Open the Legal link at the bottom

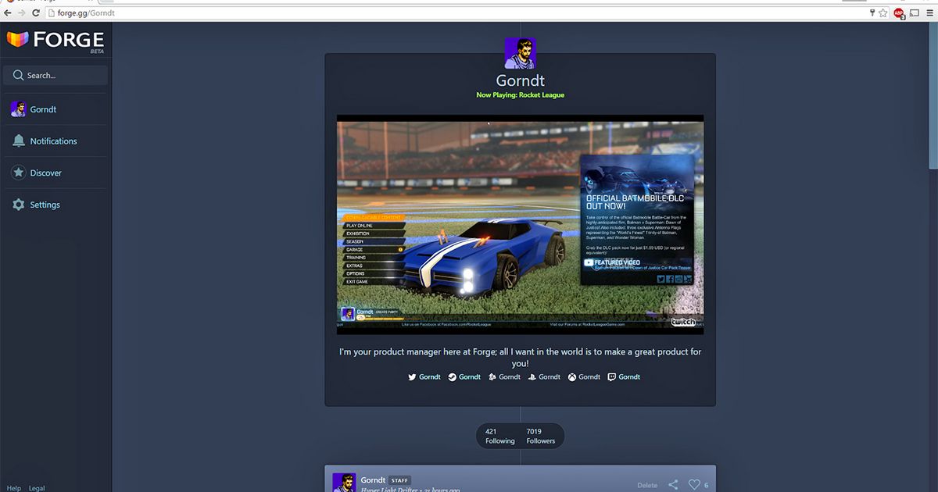(x=36, y=487)
